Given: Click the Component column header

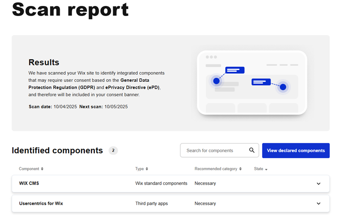Looking at the screenshot, I should tap(29, 169).
